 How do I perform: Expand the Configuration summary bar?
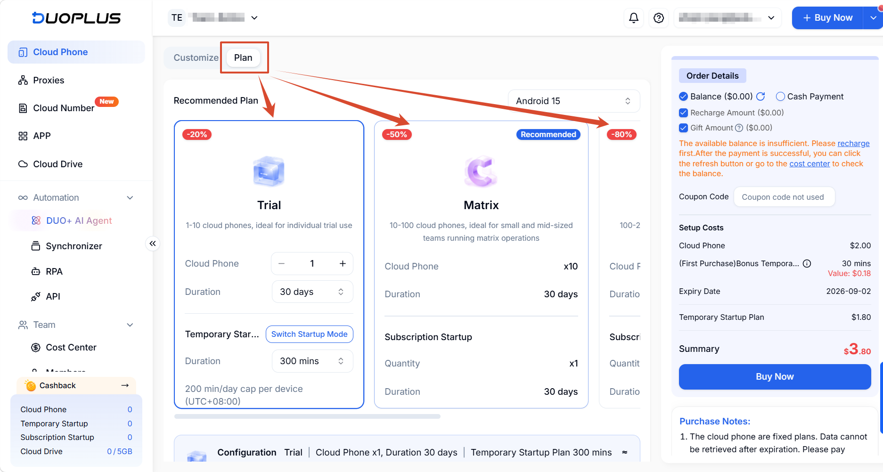[x=624, y=452]
